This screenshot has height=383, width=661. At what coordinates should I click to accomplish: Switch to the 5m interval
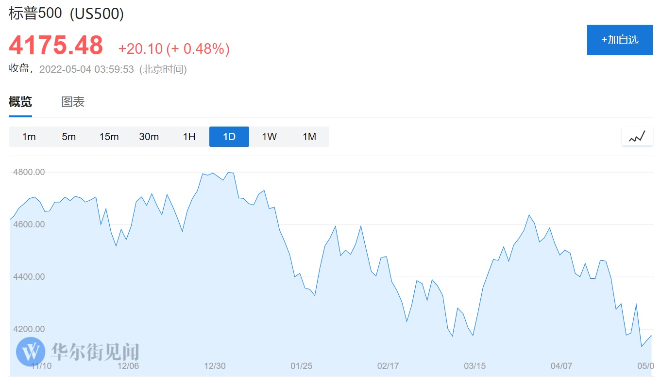click(x=69, y=137)
